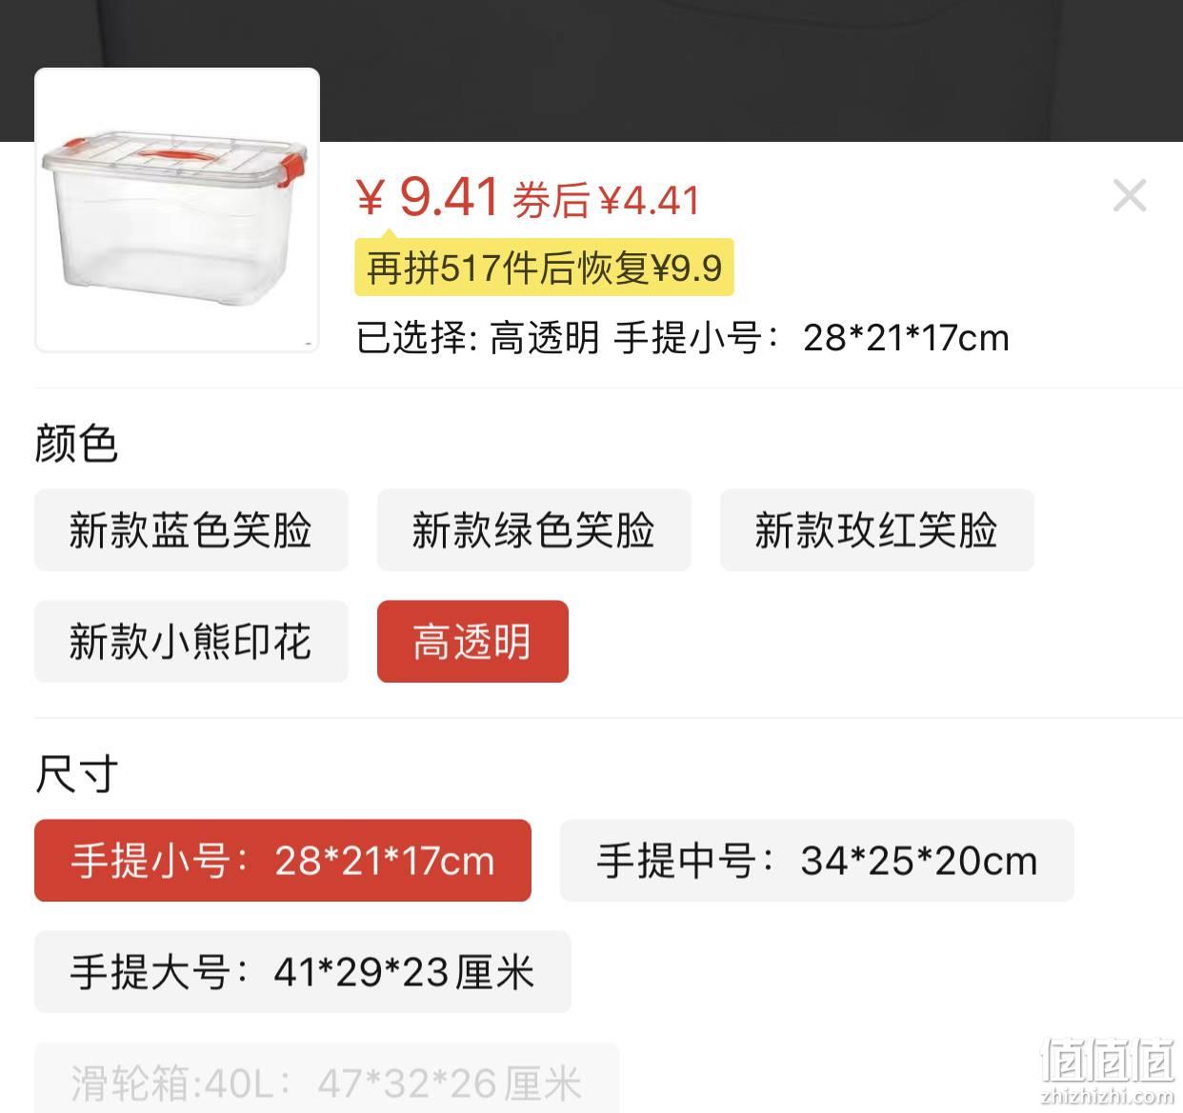The height and width of the screenshot is (1113, 1183).
Task: Tap the yellow 再拼517件后恢复¥9.9 tag
Action: click(545, 268)
